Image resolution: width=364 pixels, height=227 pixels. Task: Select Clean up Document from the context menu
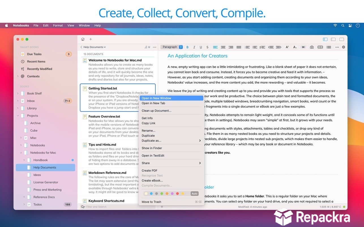click(x=172, y=111)
